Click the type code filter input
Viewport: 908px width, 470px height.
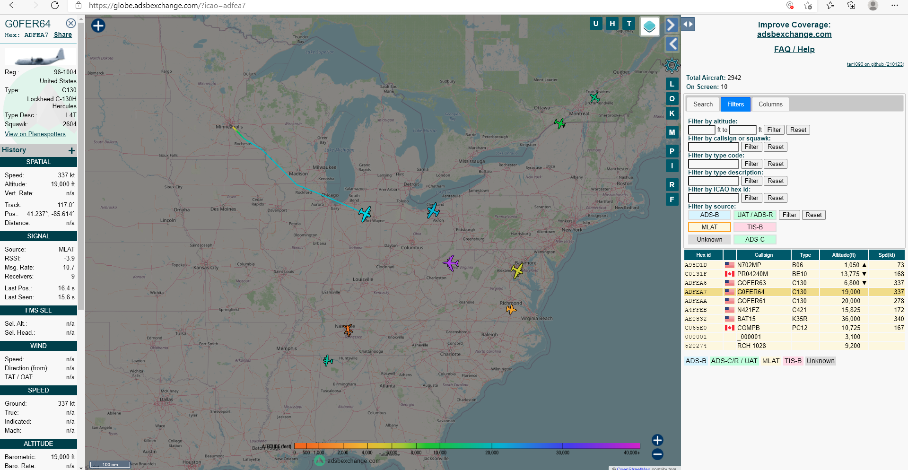tap(714, 164)
